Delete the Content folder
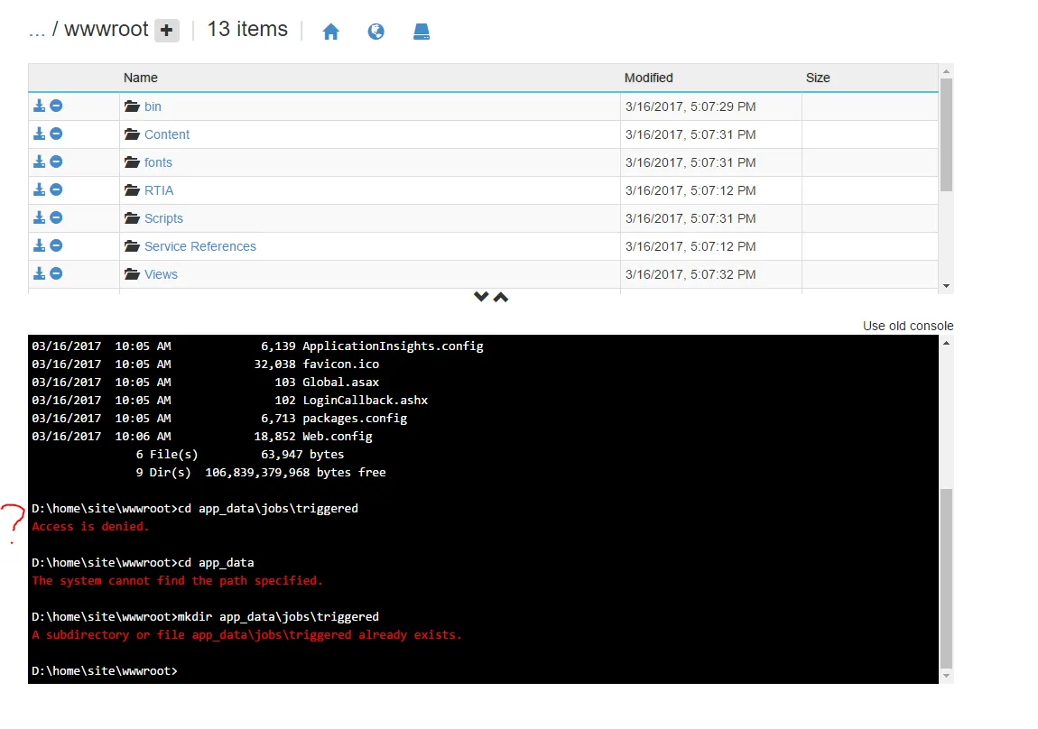Viewport: 1038px width, 729px height. [56, 134]
